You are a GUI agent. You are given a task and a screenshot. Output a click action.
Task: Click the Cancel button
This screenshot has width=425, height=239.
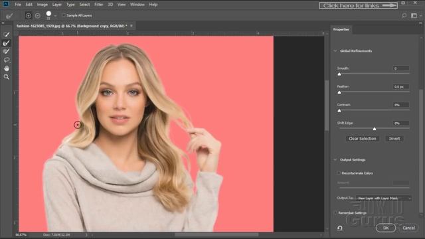tap(408, 228)
